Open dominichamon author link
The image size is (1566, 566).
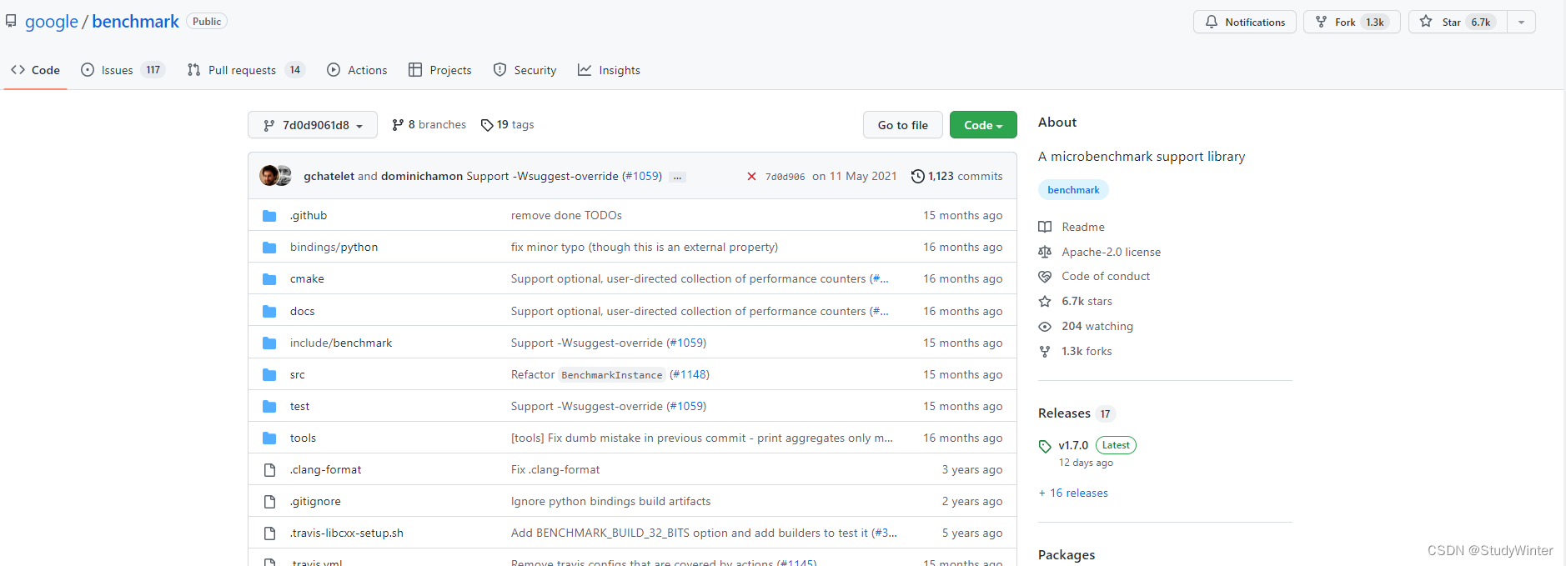click(422, 176)
